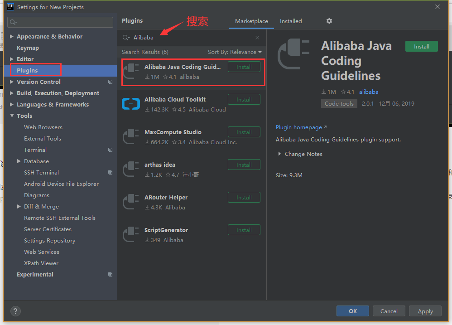The height and width of the screenshot is (325, 452).
Task: Select Keymap in settings tree
Action: [28, 48]
